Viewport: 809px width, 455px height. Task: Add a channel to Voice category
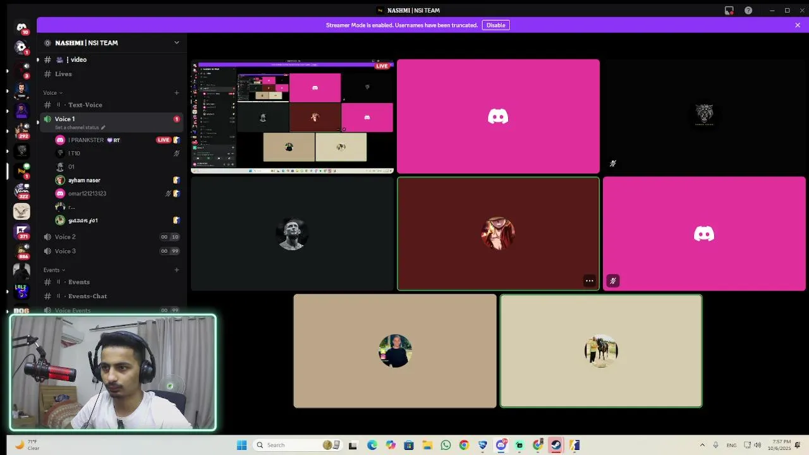[176, 93]
